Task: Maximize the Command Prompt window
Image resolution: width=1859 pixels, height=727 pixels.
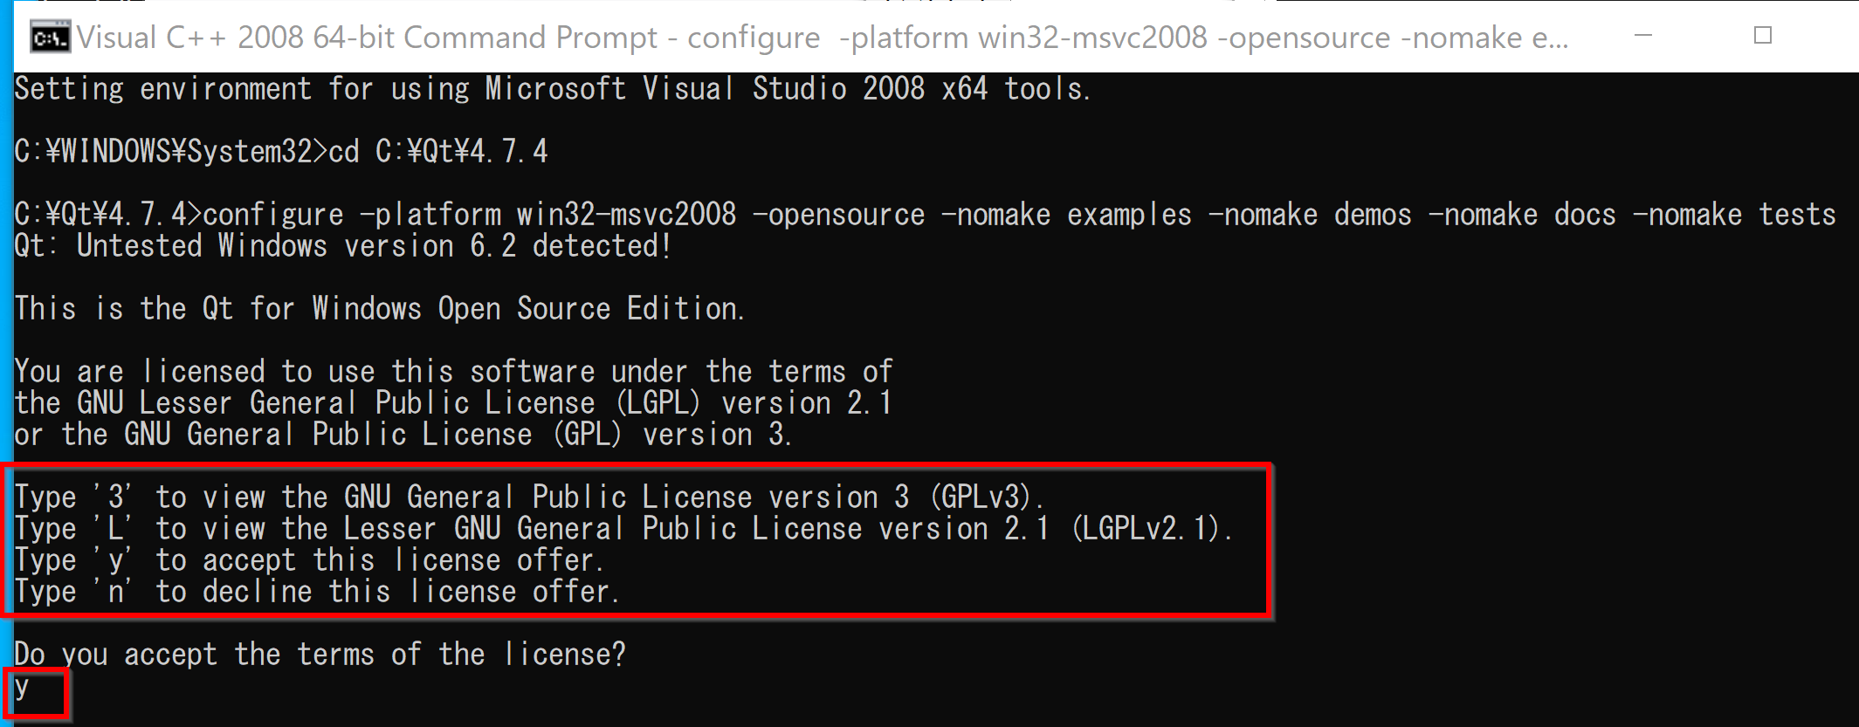Action: (x=1762, y=36)
